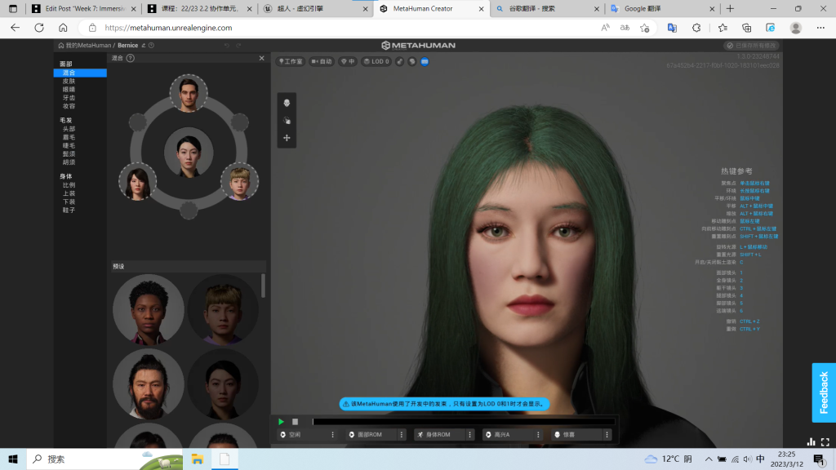This screenshot has width=836, height=470.
Task: Select the 身体ROM animation
Action: tap(440, 435)
